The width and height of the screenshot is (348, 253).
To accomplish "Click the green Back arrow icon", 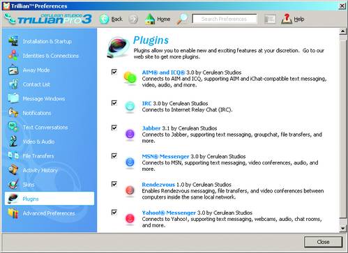I will [104, 19].
